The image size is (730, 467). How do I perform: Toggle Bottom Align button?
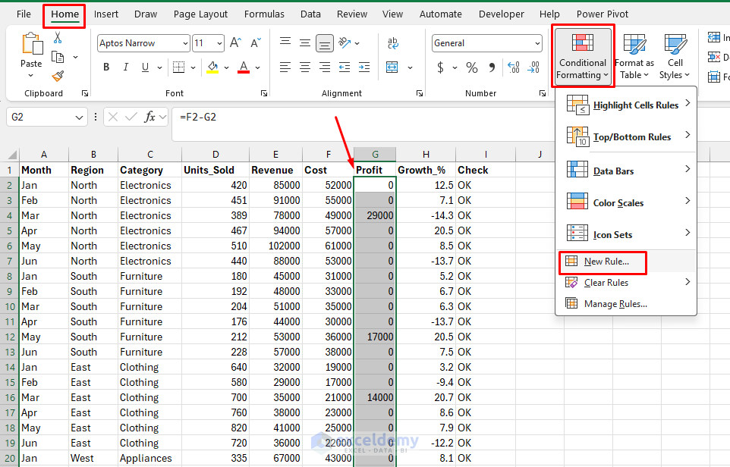pyautogui.click(x=325, y=43)
